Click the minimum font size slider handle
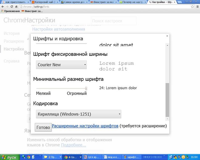The height and width of the screenshot is (160, 200). (x=86, y=88)
